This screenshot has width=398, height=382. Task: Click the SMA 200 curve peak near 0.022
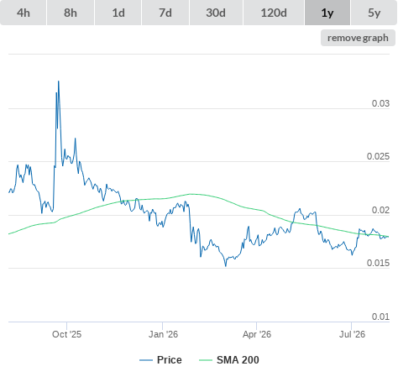click(191, 194)
